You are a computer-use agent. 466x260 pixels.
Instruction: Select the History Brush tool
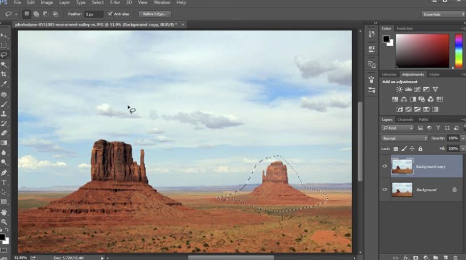4,123
